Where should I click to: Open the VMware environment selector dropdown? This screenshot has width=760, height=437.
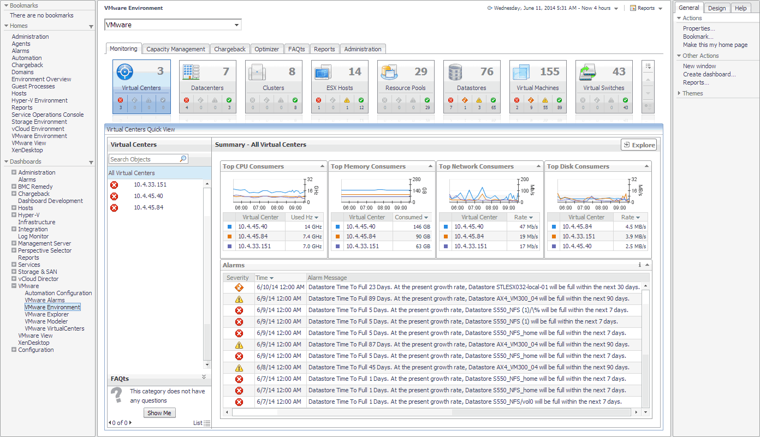click(x=236, y=25)
